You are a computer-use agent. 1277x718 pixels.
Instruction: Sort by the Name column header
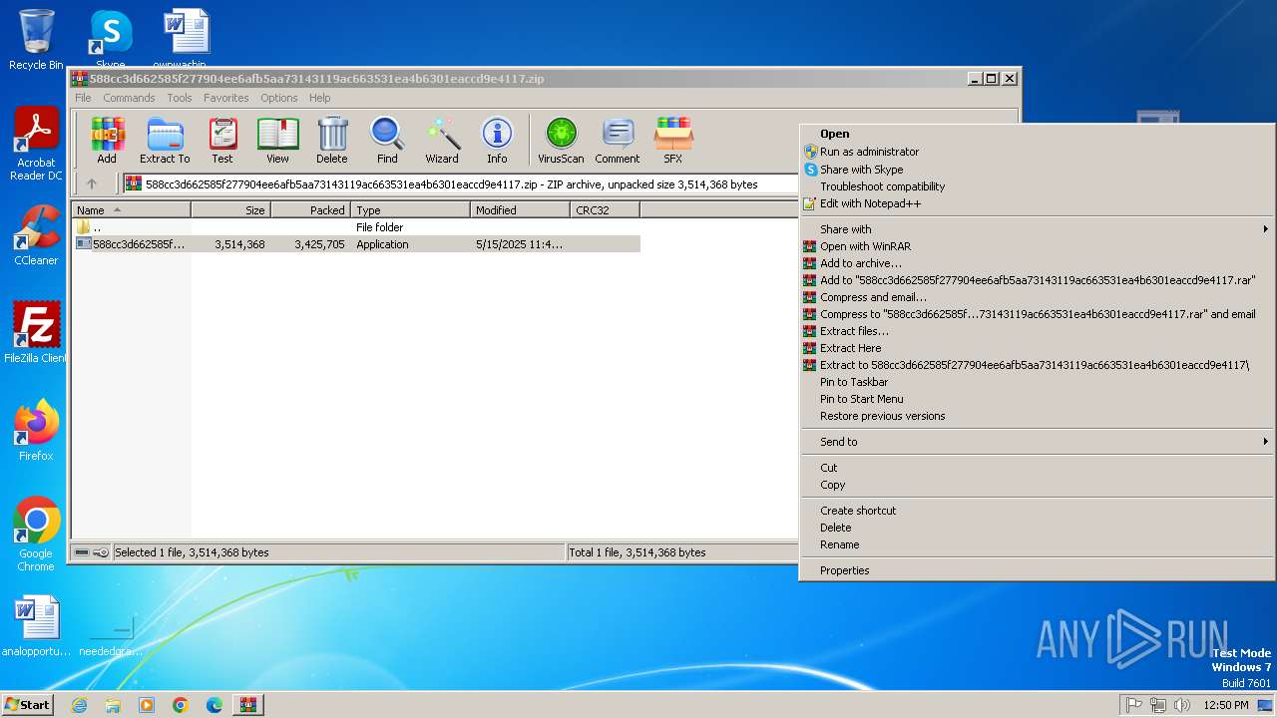tap(131, 210)
